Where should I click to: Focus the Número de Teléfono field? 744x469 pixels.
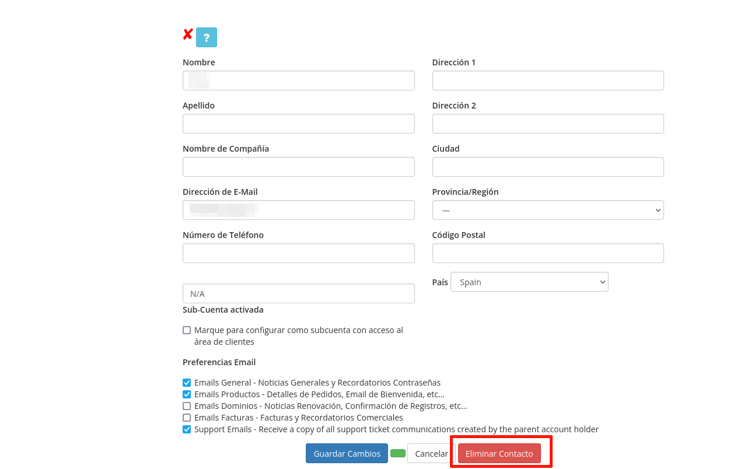[299, 253]
